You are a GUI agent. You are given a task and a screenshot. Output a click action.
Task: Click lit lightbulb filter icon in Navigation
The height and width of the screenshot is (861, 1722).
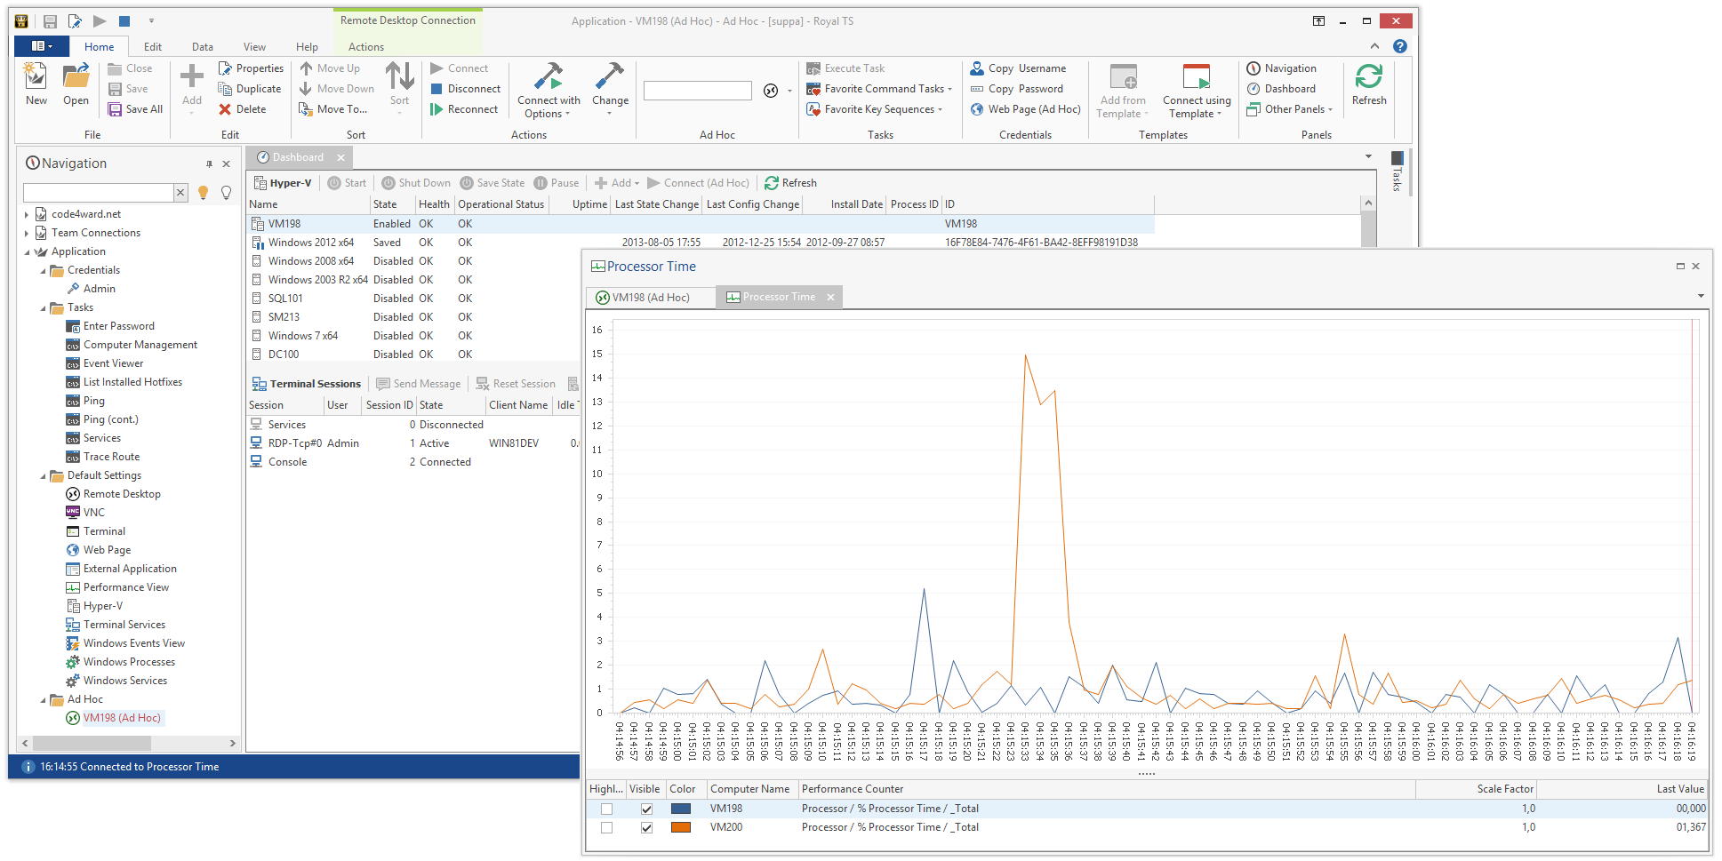pyautogui.click(x=203, y=193)
